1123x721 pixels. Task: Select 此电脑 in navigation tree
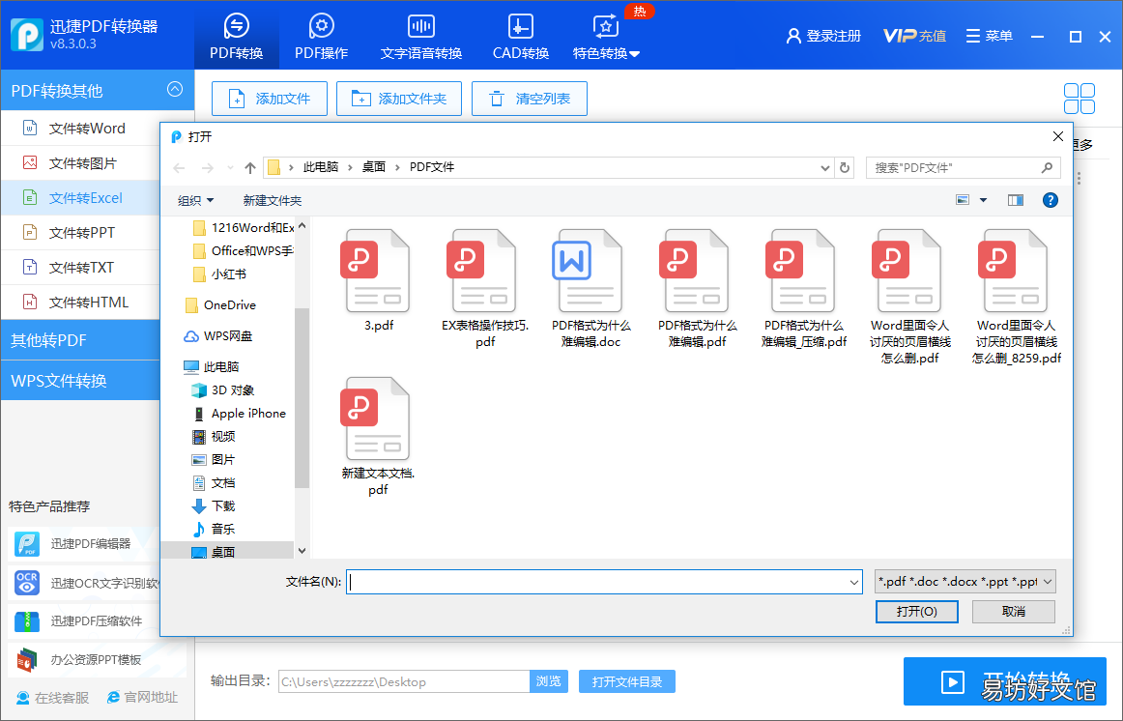pyautogui.click(x=212, y=366)
